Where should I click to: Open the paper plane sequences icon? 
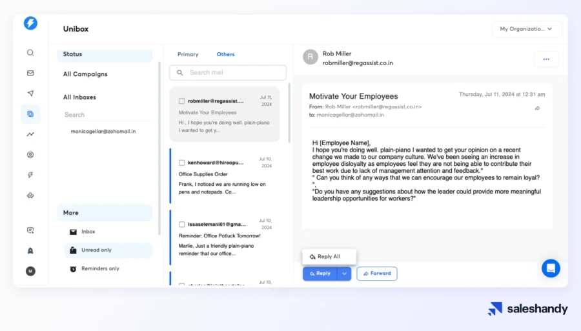(30, 94)
